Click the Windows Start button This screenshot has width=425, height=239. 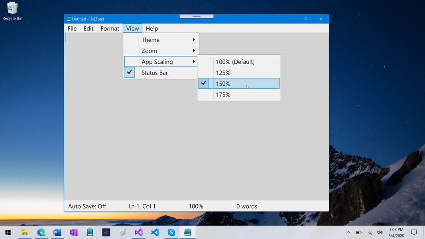[8, 232]
